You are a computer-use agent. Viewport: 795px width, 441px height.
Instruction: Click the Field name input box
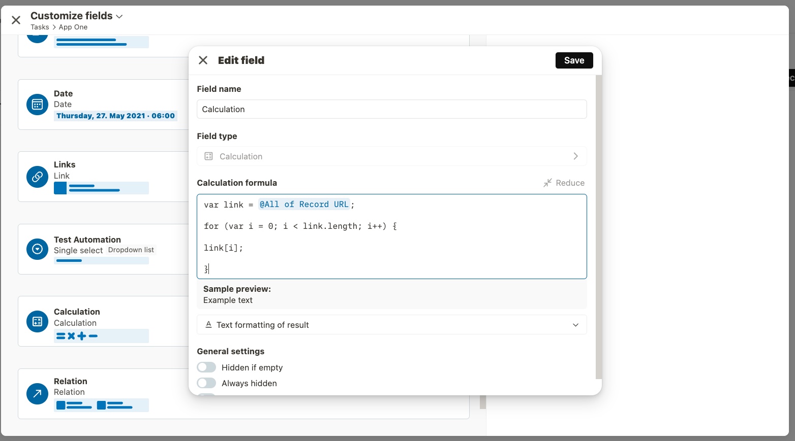point(391,109)
